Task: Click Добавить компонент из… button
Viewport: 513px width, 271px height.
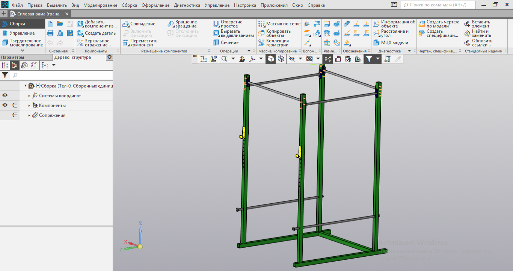Action: [97, 24]
